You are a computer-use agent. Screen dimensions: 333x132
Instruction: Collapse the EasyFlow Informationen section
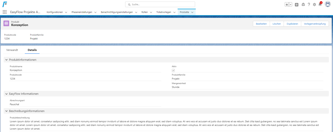coord(6,94)
